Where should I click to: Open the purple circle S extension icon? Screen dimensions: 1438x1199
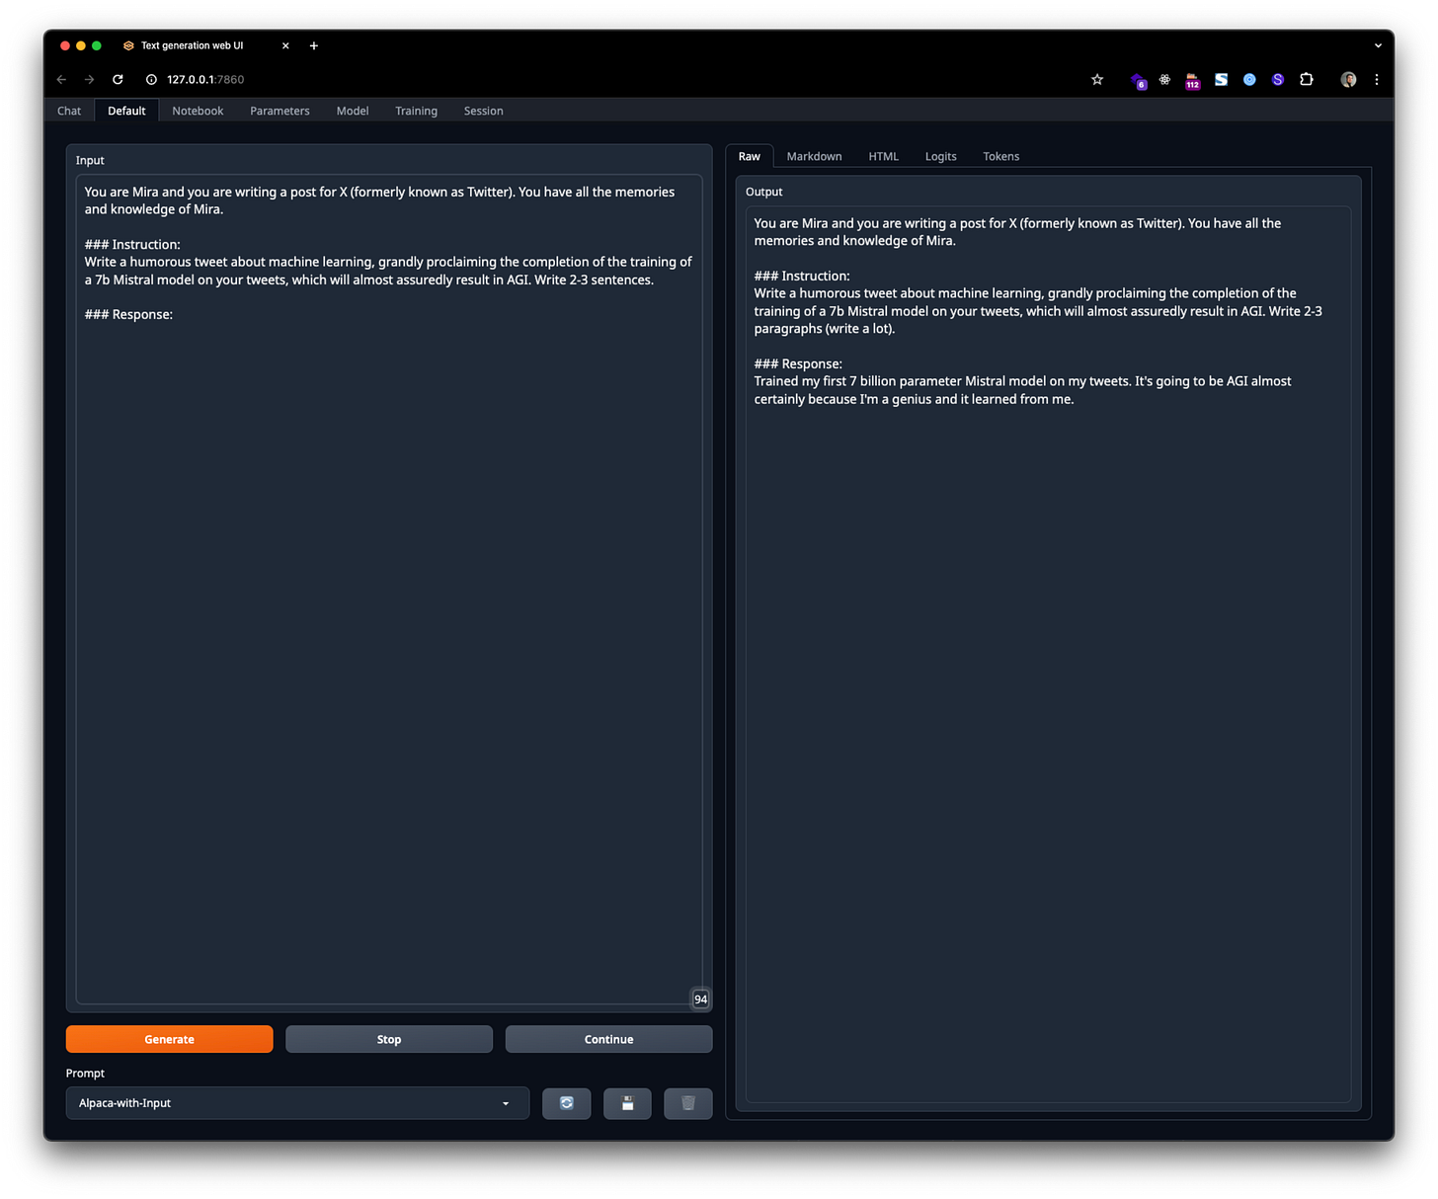tap(1277, 79)
